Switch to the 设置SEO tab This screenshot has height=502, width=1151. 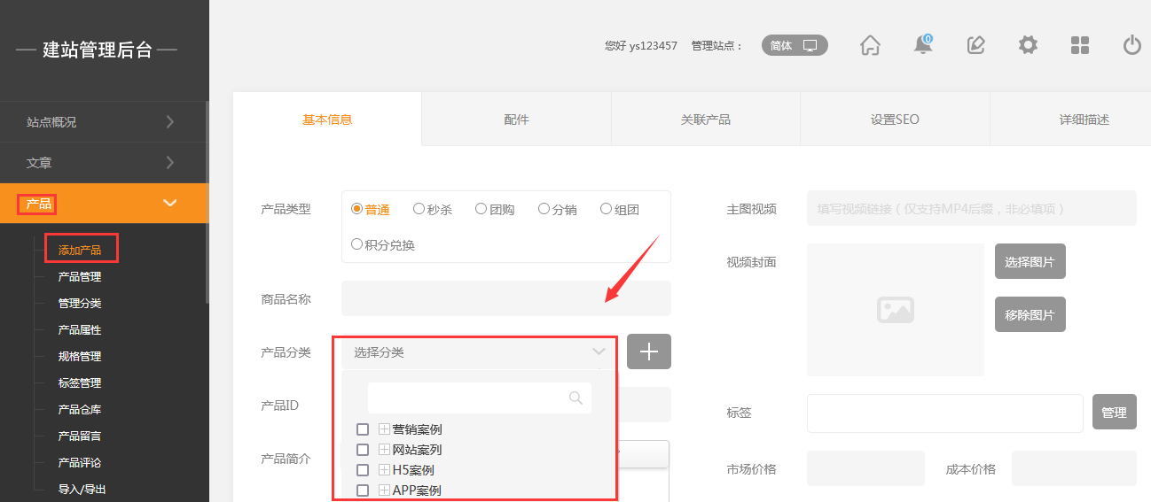pos(895,120)
